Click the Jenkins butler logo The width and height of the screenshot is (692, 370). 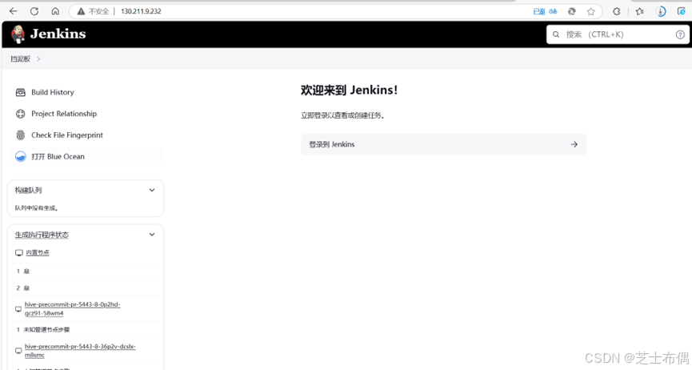point(18,34)
